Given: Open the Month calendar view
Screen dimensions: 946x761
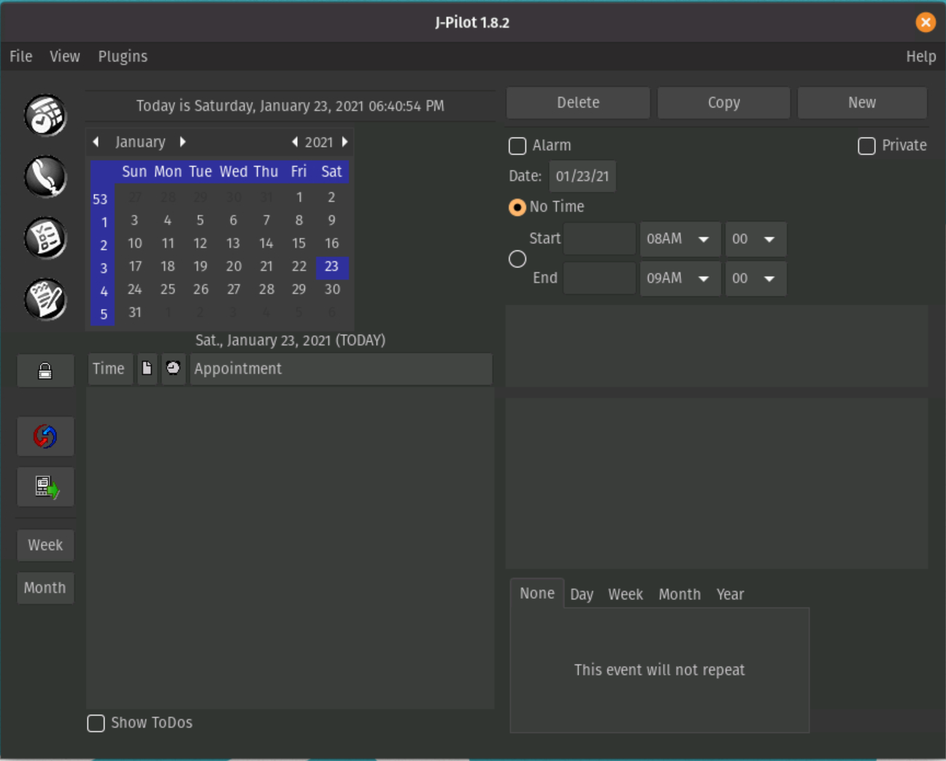Looking at the screenshot, I should point(45,588).
